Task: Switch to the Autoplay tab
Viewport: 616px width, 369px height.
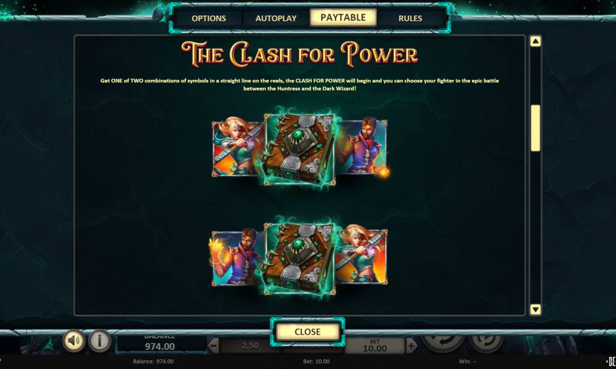Action: [x=276, y=18]
